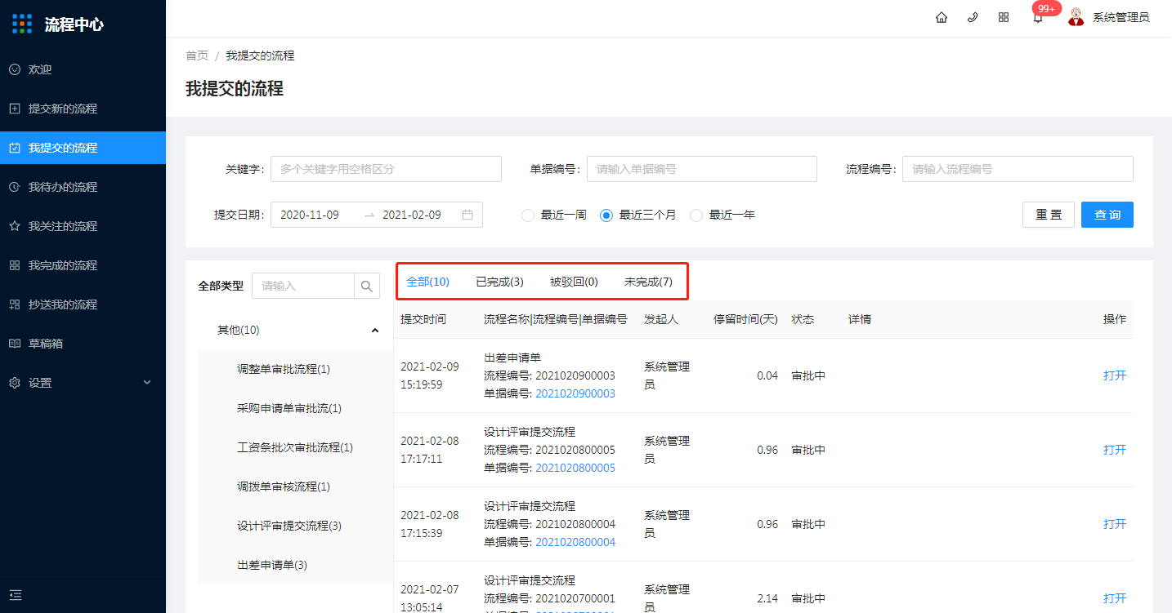The image size is (1172, 613).
Task: Click the 系统管理员 username text
Action: coord(1121,17)
